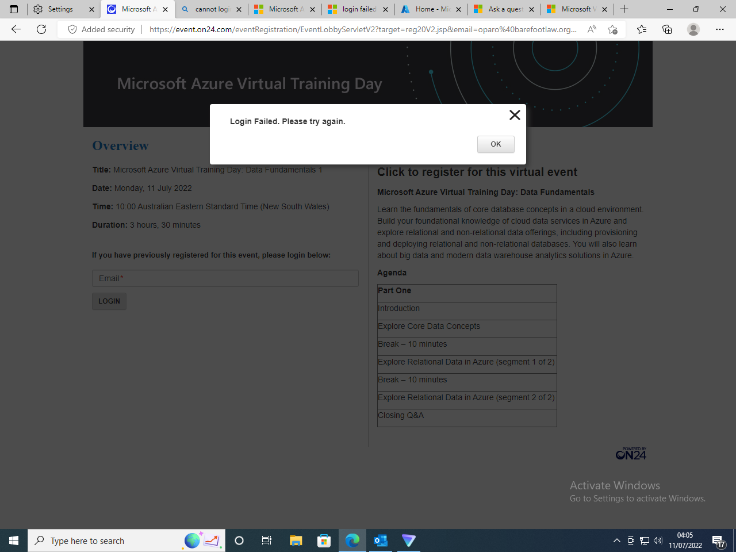Viewport: 736px width, 552px height.
Task: Click OK in the Login Failed dialog
Action: pyautogui.click(x=496, y=144)
